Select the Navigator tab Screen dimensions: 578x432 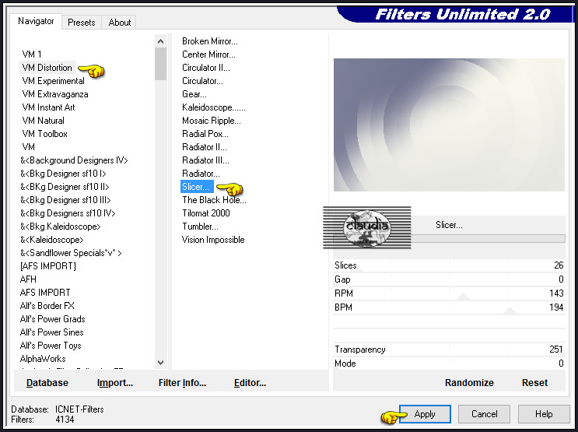36,21
